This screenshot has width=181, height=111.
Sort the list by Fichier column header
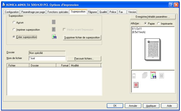(18, 65)
